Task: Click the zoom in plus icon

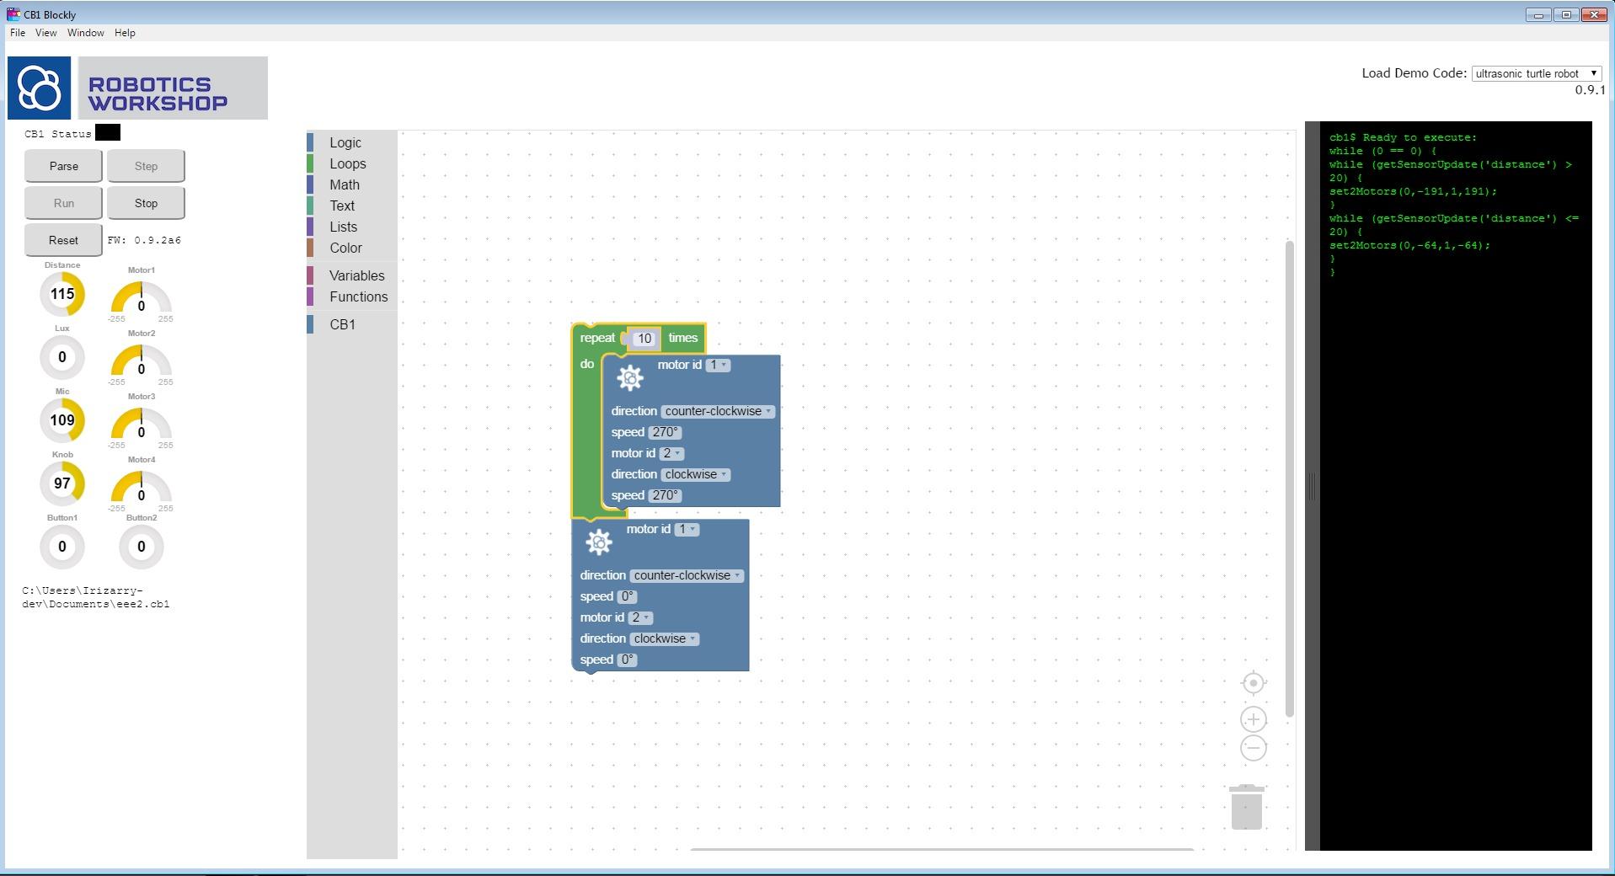Action: coord(1253,719)
